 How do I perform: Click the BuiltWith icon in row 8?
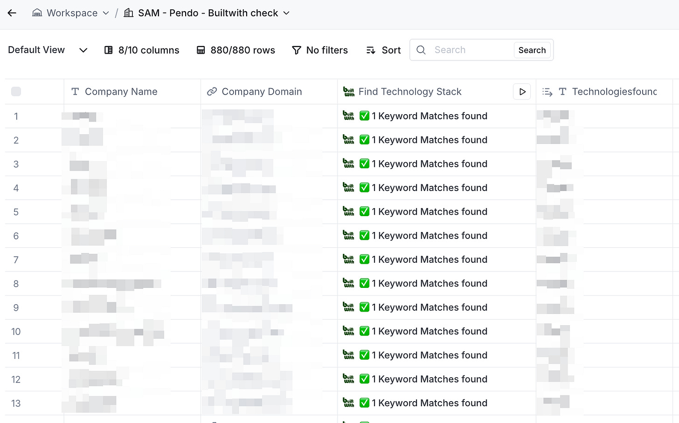349,283
